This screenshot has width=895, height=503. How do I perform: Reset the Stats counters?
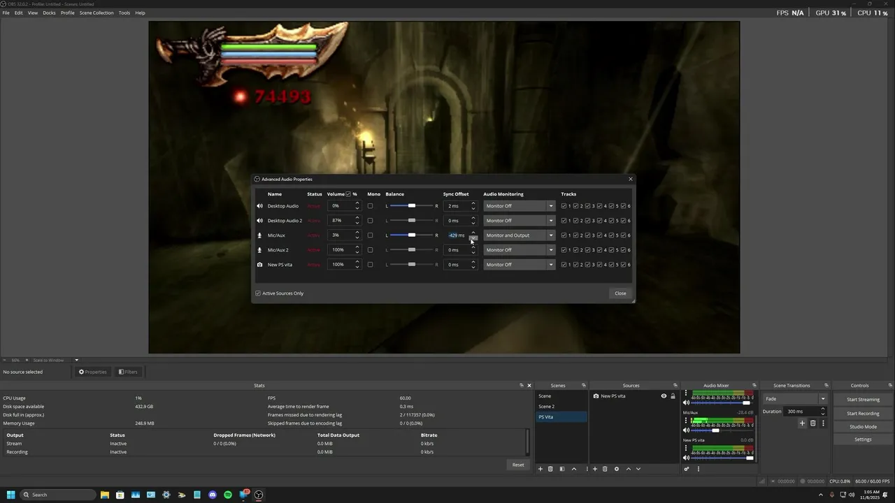pos(518,465)
